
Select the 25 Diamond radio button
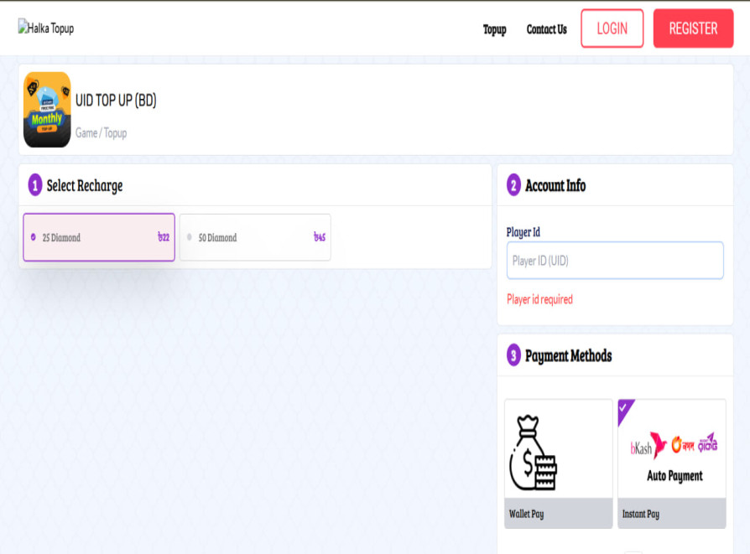tap(34, 237)
